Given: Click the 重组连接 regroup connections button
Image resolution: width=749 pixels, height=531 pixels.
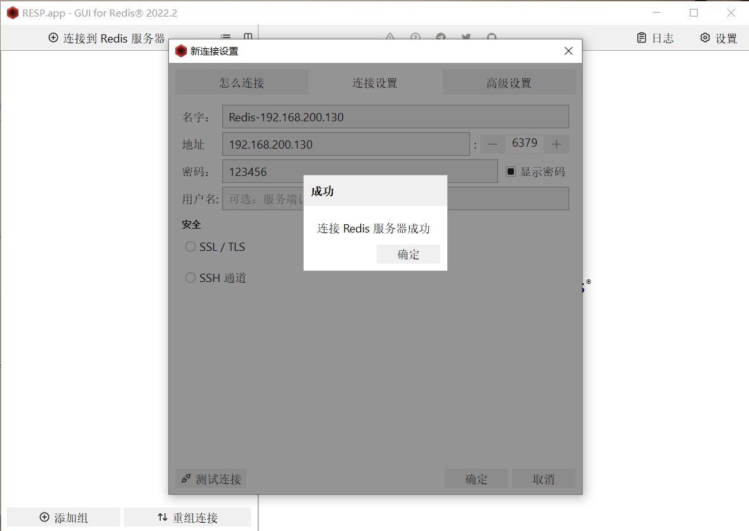Looking at the screenshot, I should tap(187, 517).
